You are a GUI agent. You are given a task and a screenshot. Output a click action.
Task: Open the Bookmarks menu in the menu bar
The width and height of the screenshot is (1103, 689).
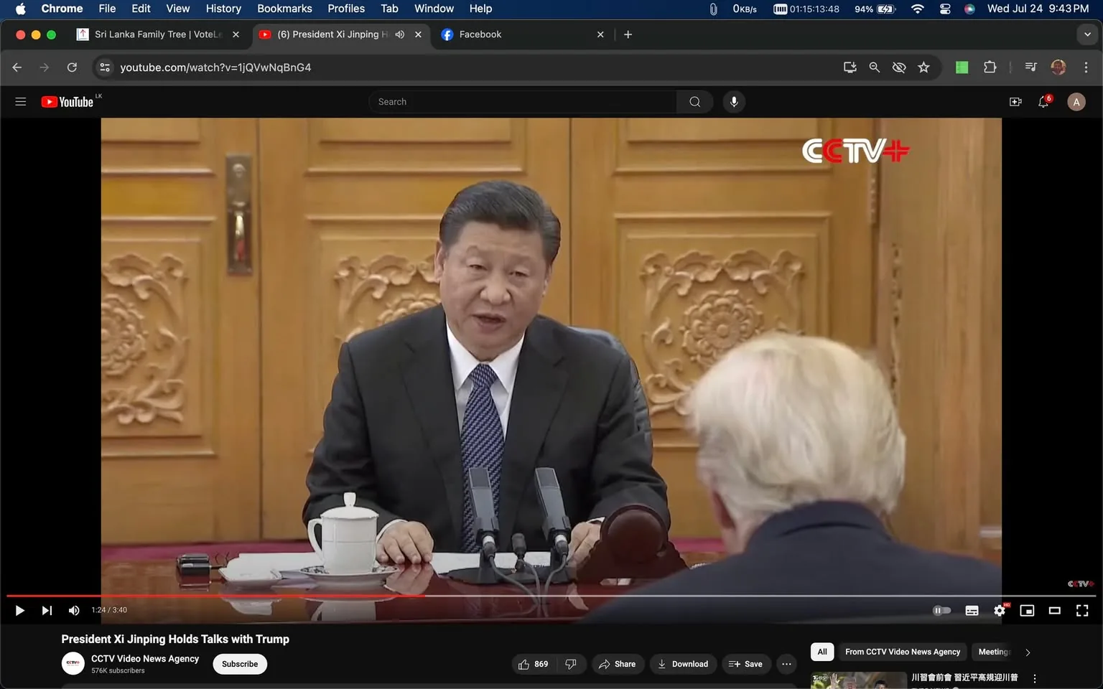[284, 9]
